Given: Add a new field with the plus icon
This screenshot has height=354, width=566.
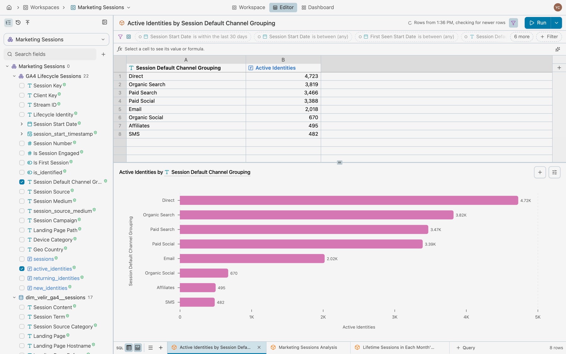Looking at the screenshot, I should click(103, 54).
